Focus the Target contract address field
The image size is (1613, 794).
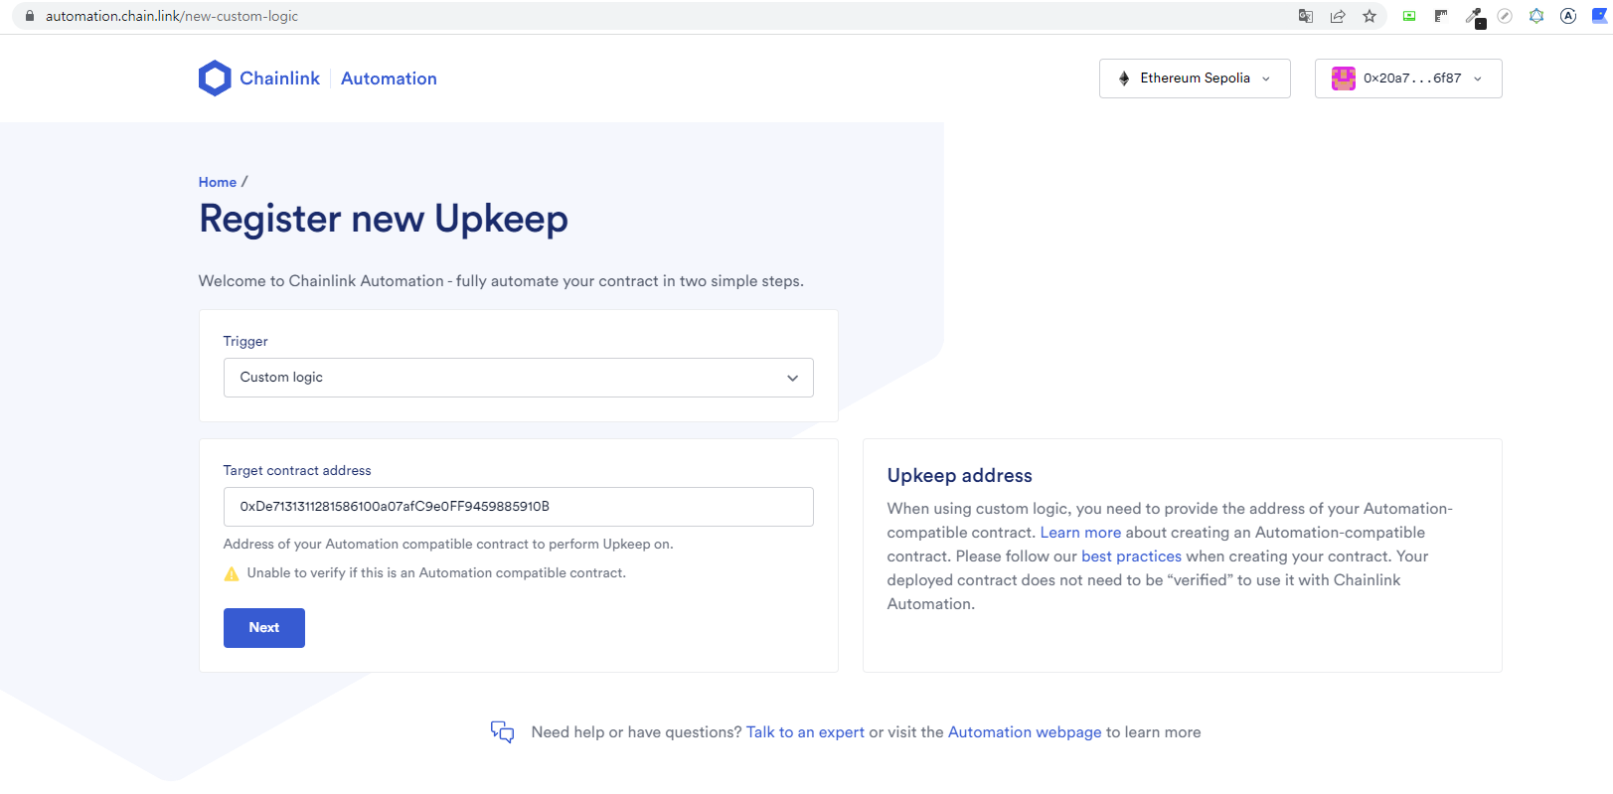[519, 507]
